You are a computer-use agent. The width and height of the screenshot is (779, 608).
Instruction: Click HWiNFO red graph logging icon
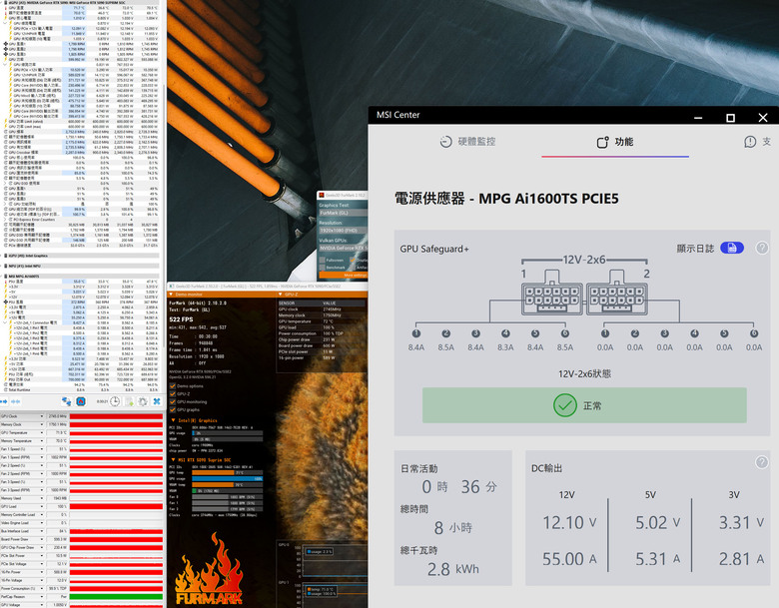pos(81,401)
